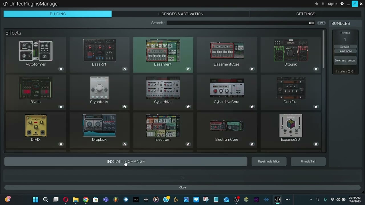Image resolution: width=365 pixels, height=205 pixels.
Task: Click taskbar overflow three-dots icon
Action: pyautogui.click(x=287, y=200)
